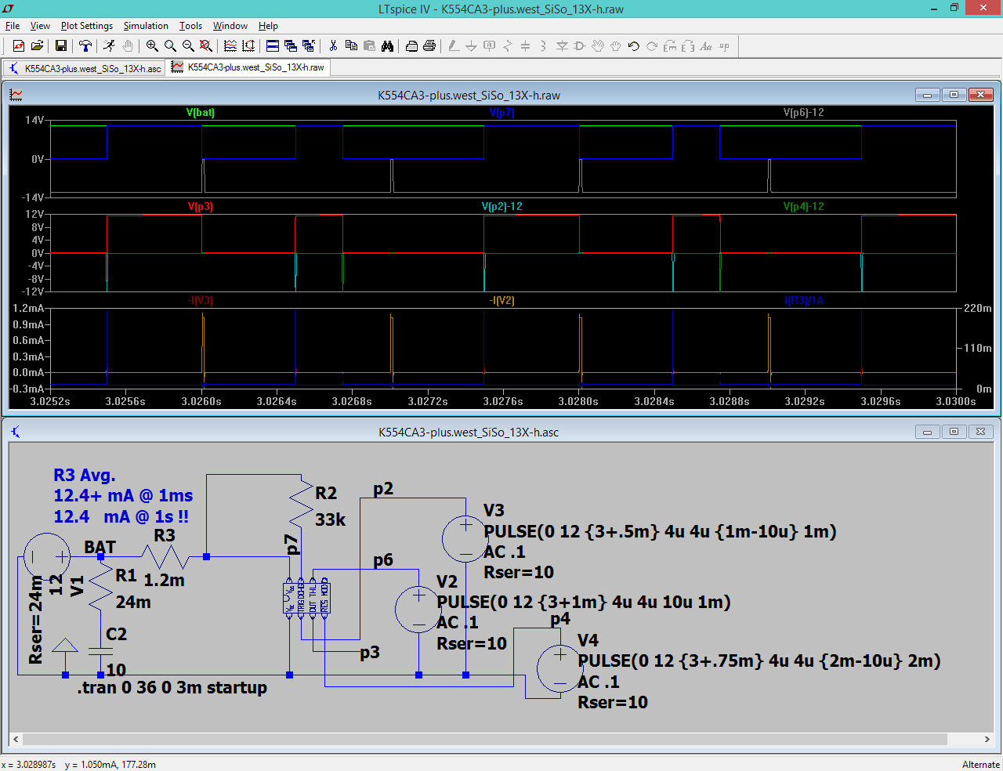Click the -I(V3) trace label

point(201,301)
